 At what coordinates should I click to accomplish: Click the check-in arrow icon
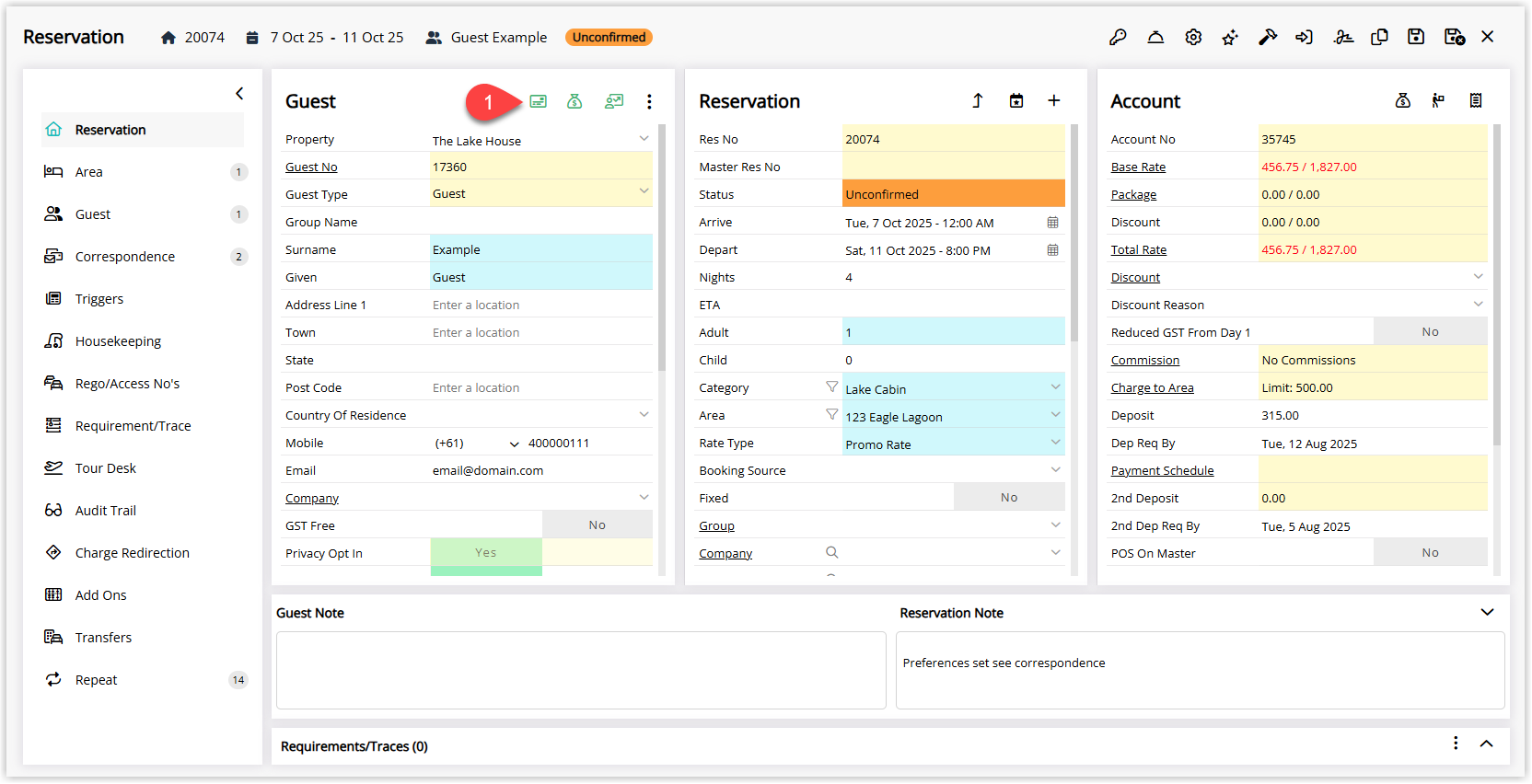1305,37
